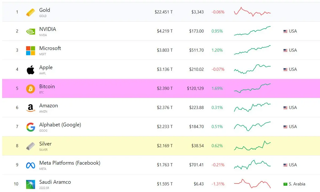Click NVIDIA's market cap $4.219 T
The image size is (320, 192).
[x=165, y=31]
